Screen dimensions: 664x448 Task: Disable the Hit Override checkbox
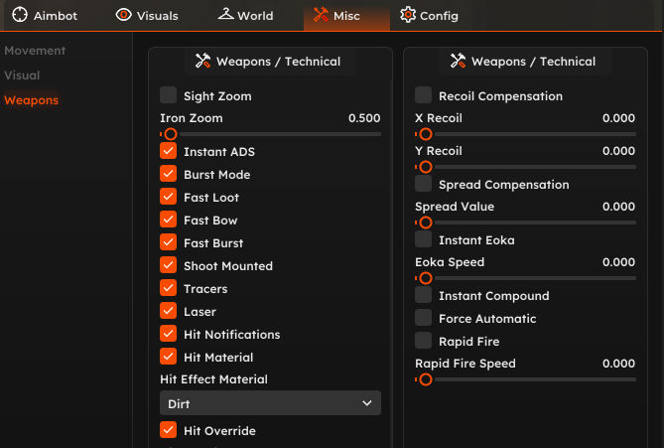pos(168,430)
